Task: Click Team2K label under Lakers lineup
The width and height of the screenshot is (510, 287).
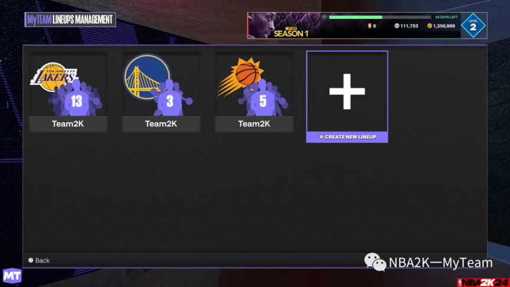Action: click(x=68, y=124)
